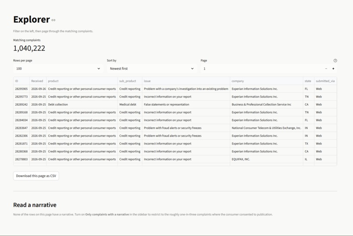Image resolution: width=353 pixels, height=236 pixels.
Task: Click the Debt collection product cell
Action: click(82, 105)
